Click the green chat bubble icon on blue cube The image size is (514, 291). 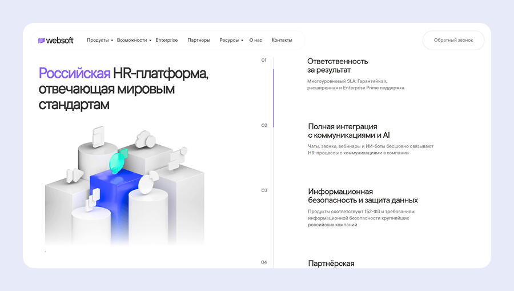[x=117, y=160]
